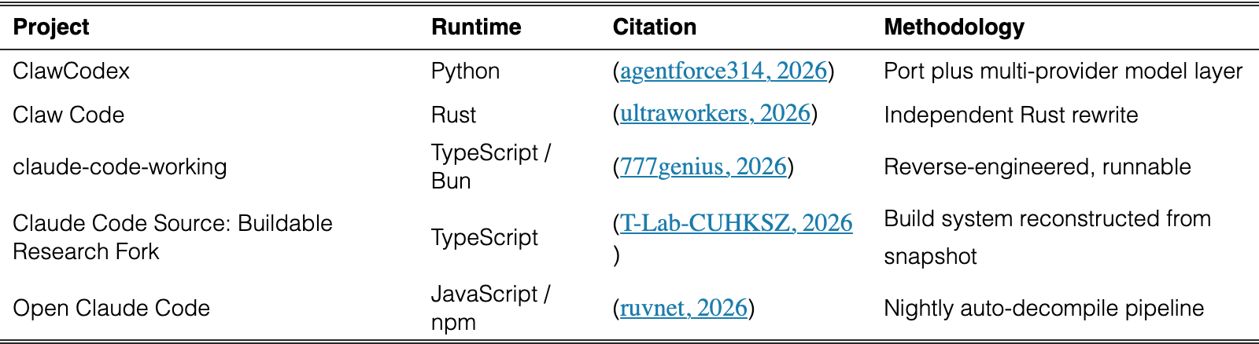The width and height of the screenshot is (1259, 344).
Task: Open the ultraworkers, 2026 citation link
Action: 715,114
